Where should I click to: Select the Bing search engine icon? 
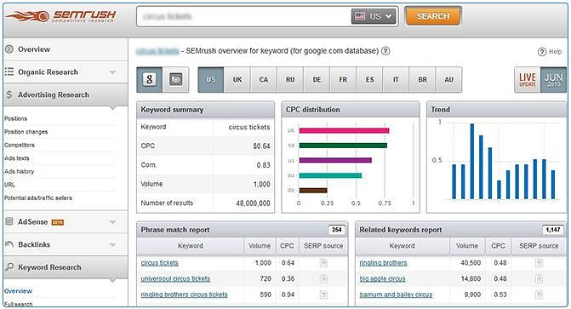coord(176,79)
